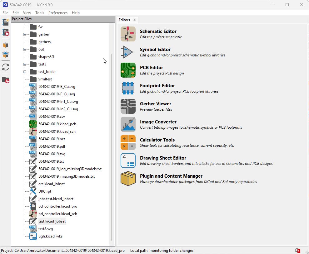
Task: Select 504342-0019-F_Cu.svg file
Action: click(57, 94)
